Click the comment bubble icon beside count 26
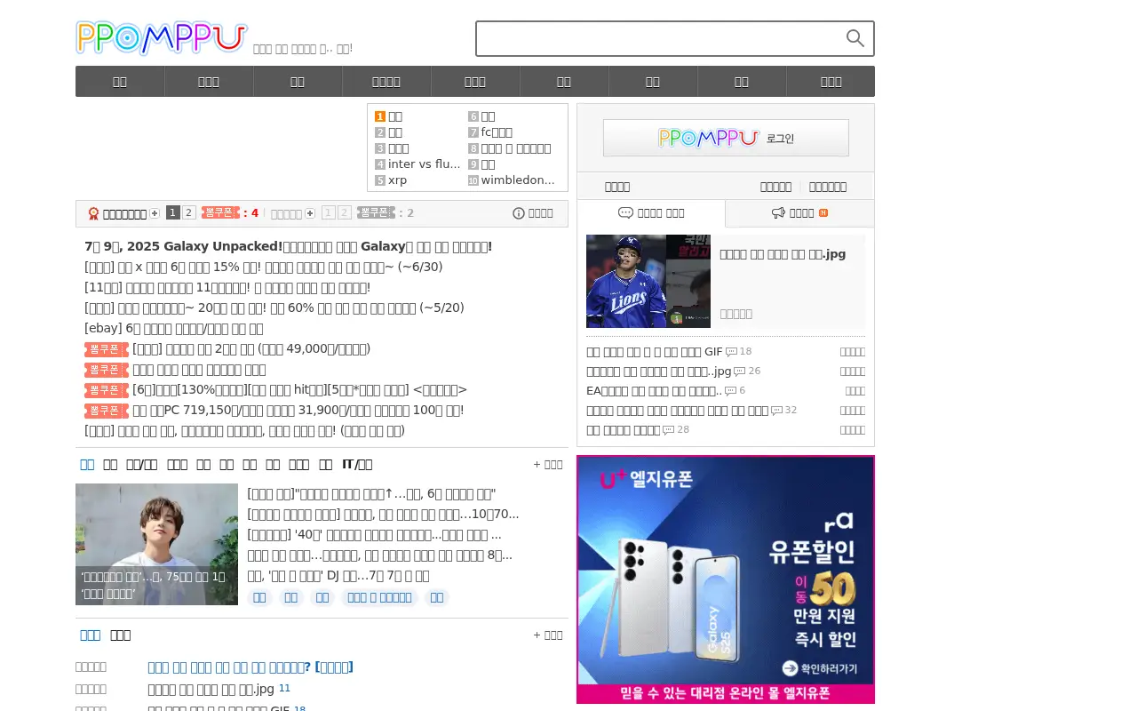Viewport: 1137px width, 711px height. pos(739,371)
